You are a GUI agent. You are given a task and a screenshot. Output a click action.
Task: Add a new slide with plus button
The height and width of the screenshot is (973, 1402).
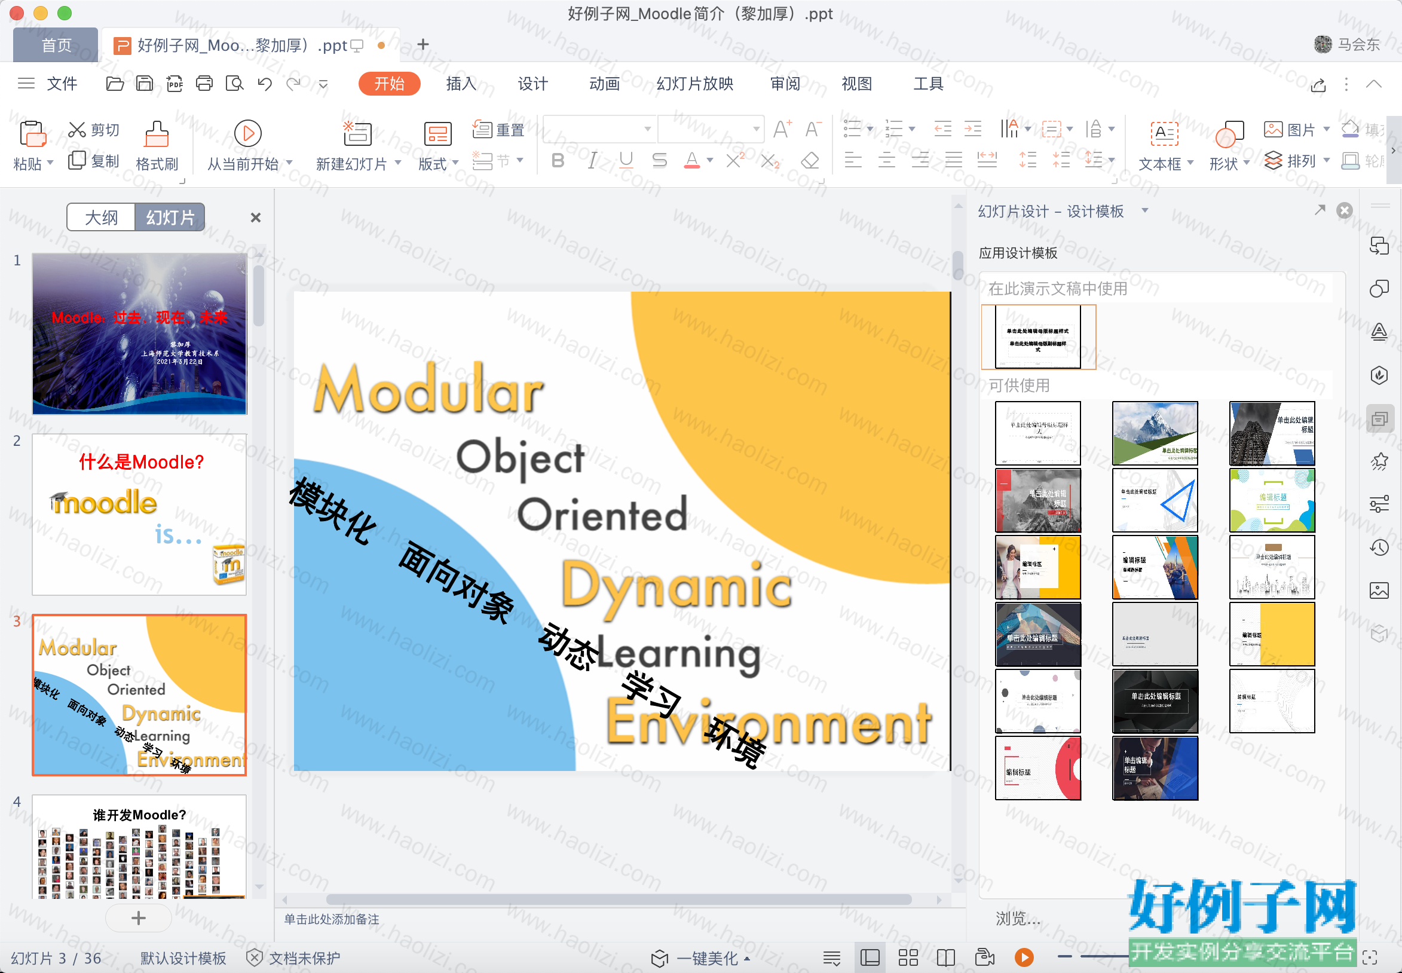click(x=139, y=918)
